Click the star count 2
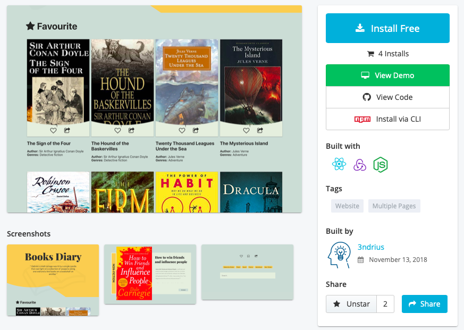The height and width of the screenshot is (330, 464). pos(385,304)
